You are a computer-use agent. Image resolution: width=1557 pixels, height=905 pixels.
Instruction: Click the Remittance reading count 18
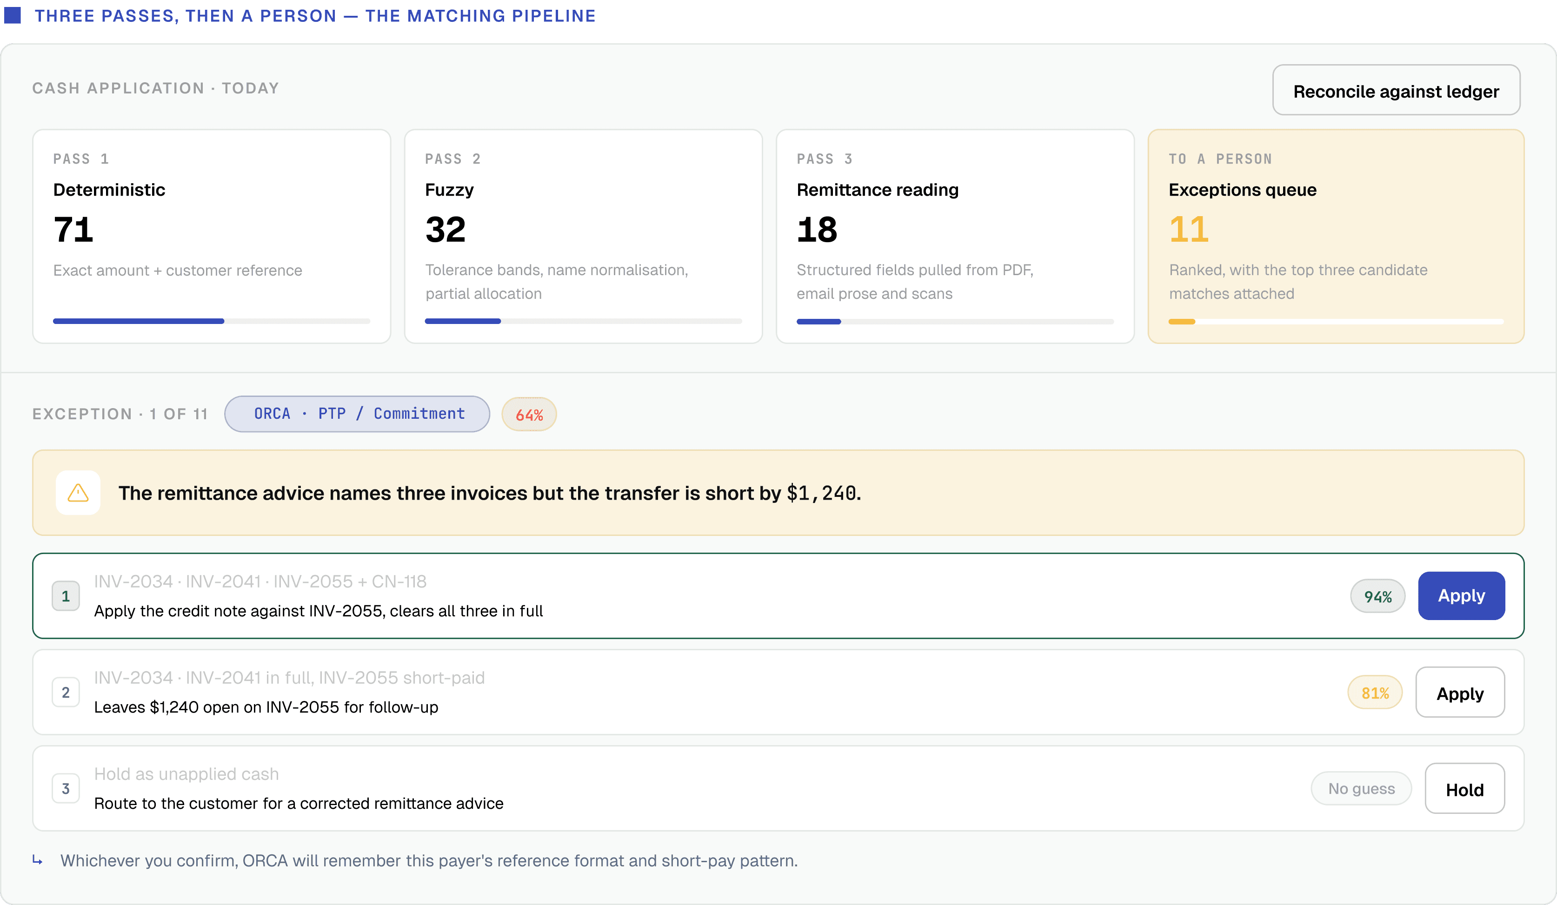point(817,229)
